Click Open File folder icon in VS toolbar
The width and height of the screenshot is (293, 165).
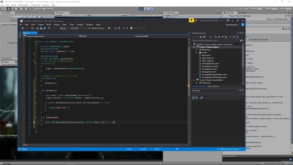[x=38, y=28]
